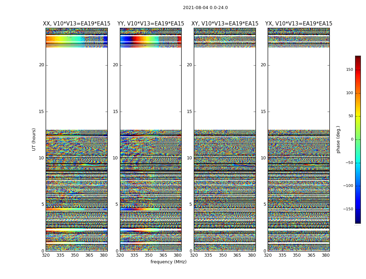366x279 pixels.
Task: Click y-axis tick 10 of XX panel
Action: click(41, 158)
